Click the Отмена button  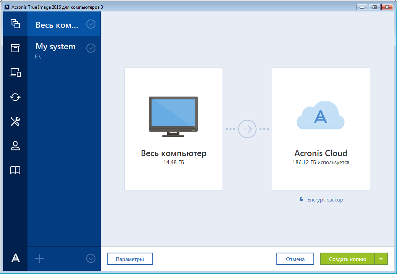[x=295, y=259]
